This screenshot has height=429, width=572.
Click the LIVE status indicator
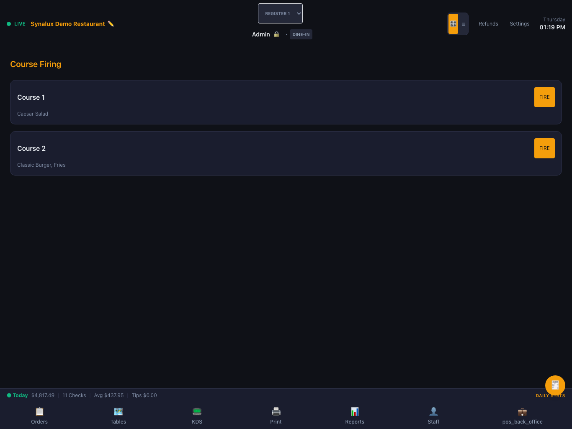tap(16, 24)
